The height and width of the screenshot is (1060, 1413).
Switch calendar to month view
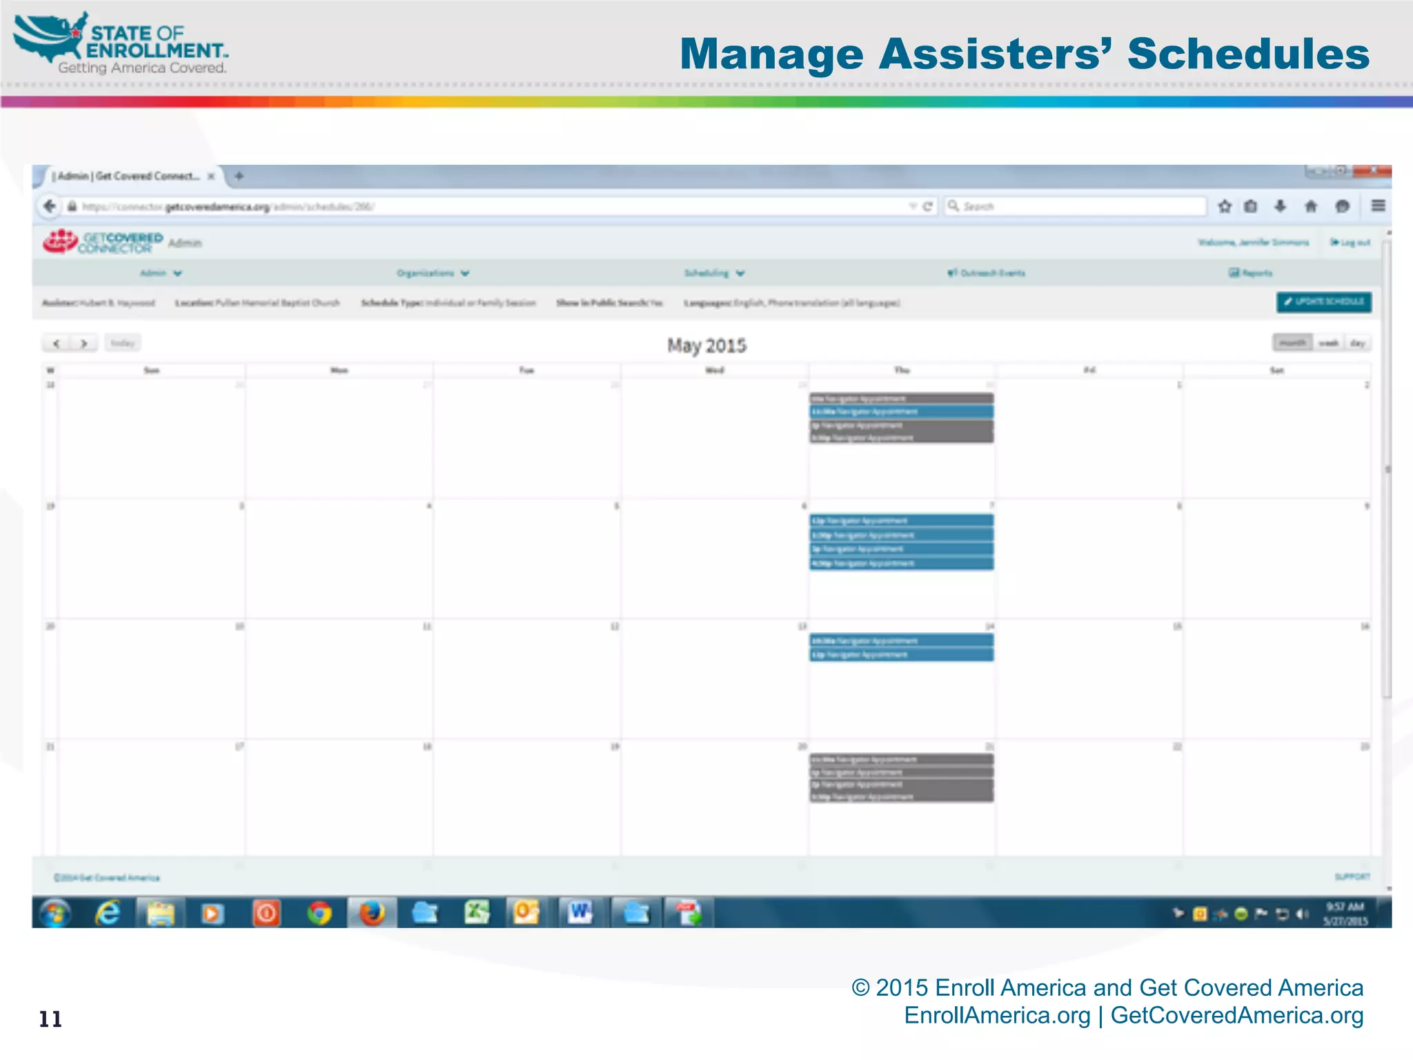(1292, 343)
